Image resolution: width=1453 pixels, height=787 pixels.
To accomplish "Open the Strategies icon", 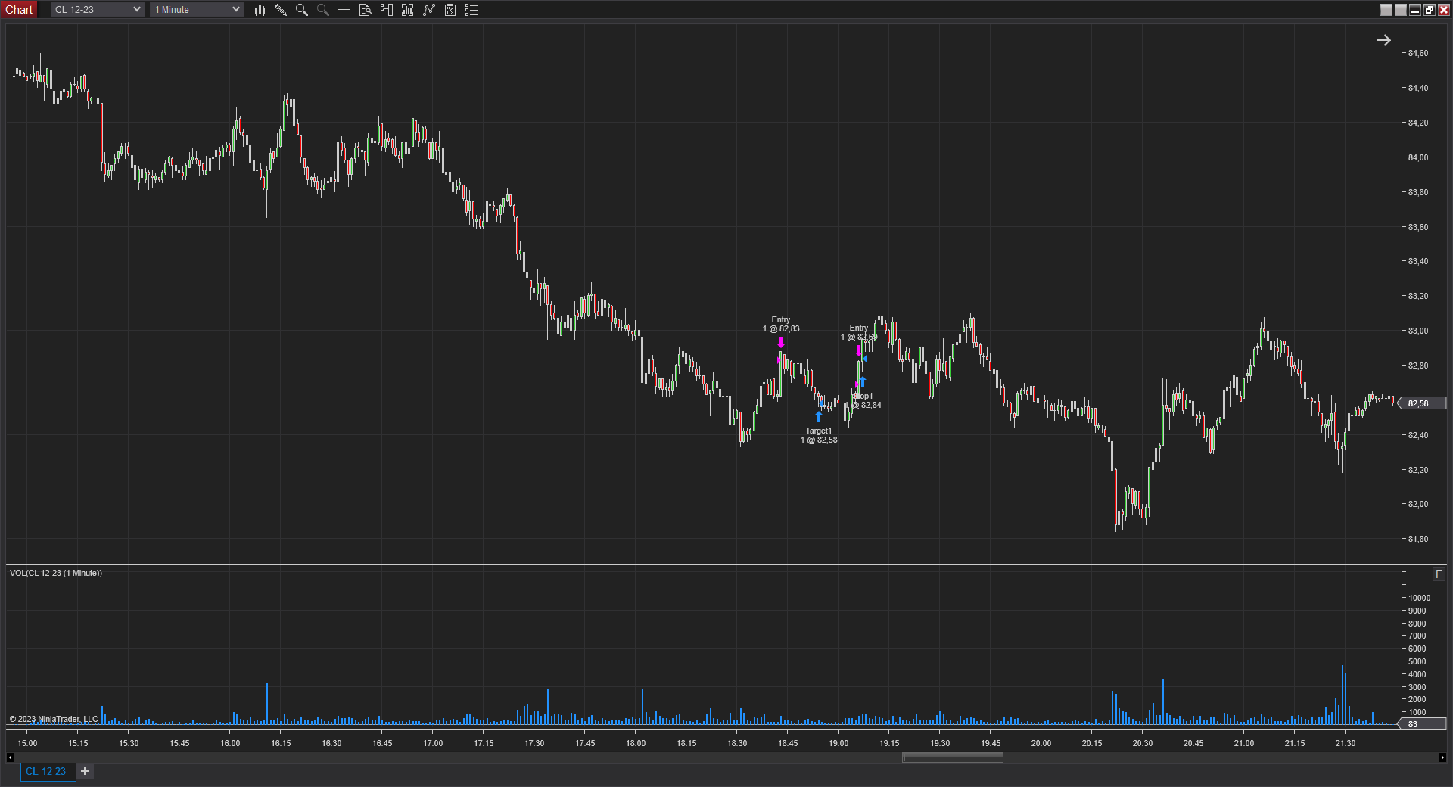I will coord(450,10).
